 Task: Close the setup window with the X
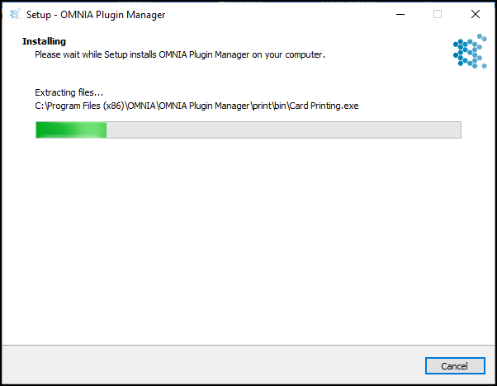pyautogui.click(x=476, y=14)
